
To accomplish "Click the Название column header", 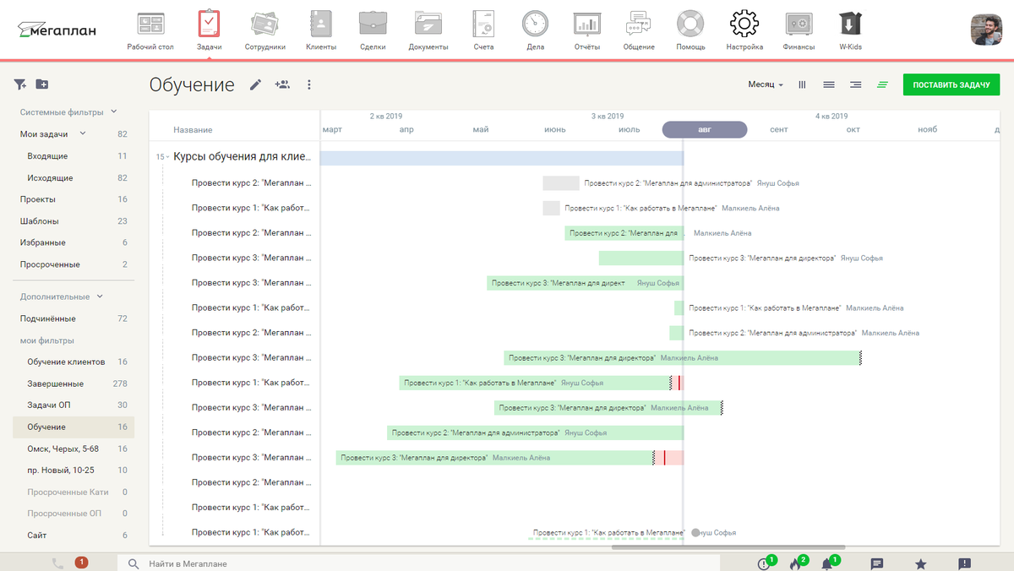I will point(193,130).
